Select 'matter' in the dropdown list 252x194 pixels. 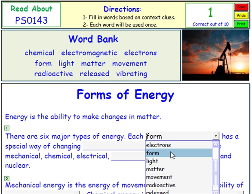pyautogui.click(x=179, y=169)
